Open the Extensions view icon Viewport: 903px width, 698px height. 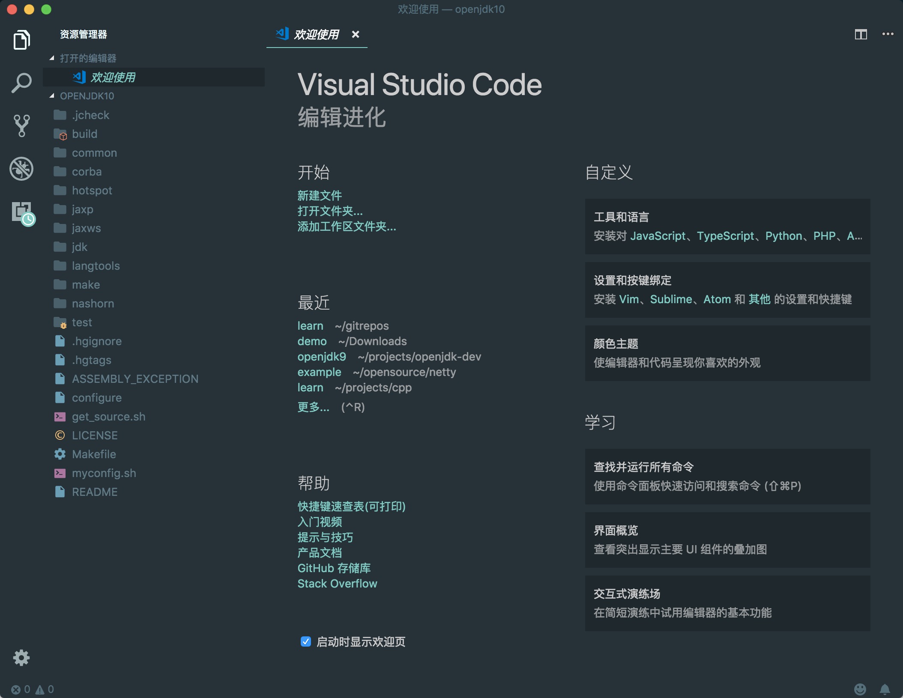pyautogui.click(x=23, y=213)
